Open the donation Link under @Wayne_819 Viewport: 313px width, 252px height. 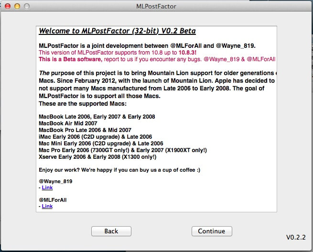47,187
